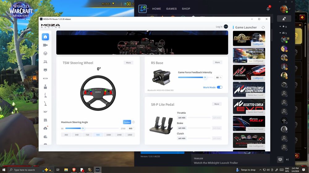Click MOZA Pit House taskbar icon
This screenshot has width=309, height=173.
(98, 170)
